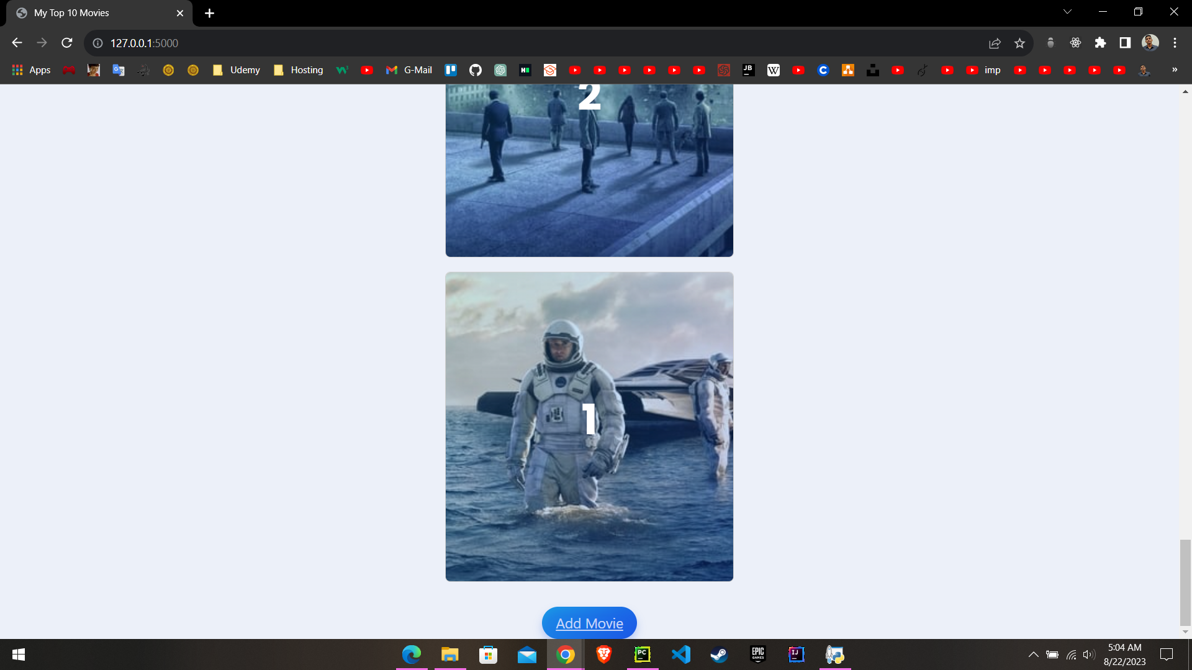
Task: Click the share page icon
Action: coord(995,43)
